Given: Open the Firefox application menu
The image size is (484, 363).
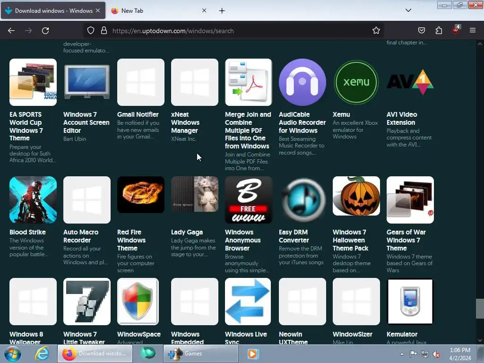Looking at the screenshot, I should coord(472,31).
